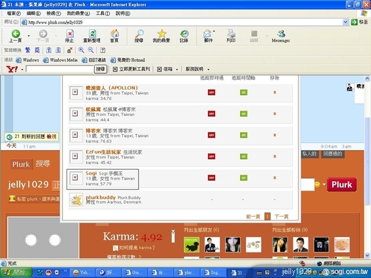Expand the 信箱 mailbox dropdown arrow

[177, 69]
